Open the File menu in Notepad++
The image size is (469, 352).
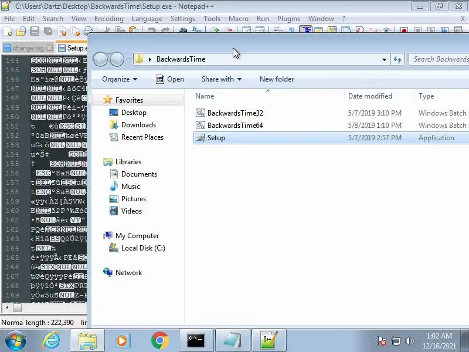[9, 19]
